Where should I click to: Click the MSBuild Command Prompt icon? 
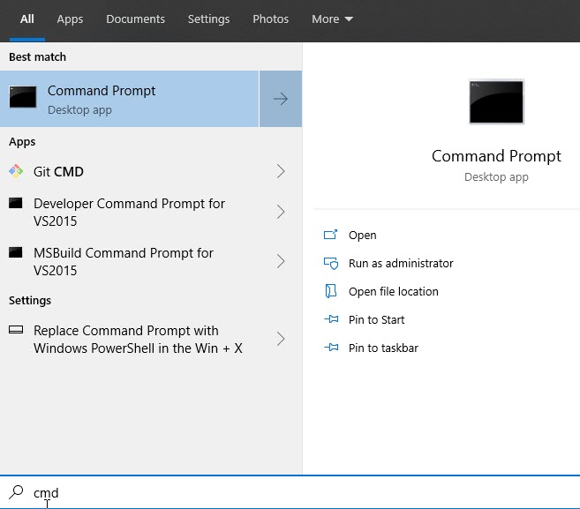[16, 252]
